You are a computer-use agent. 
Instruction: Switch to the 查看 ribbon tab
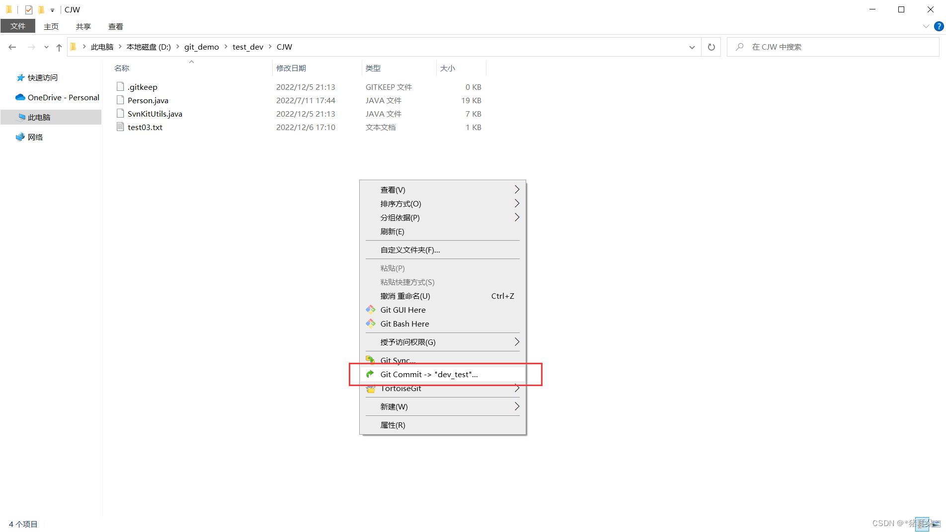[115, 26]
